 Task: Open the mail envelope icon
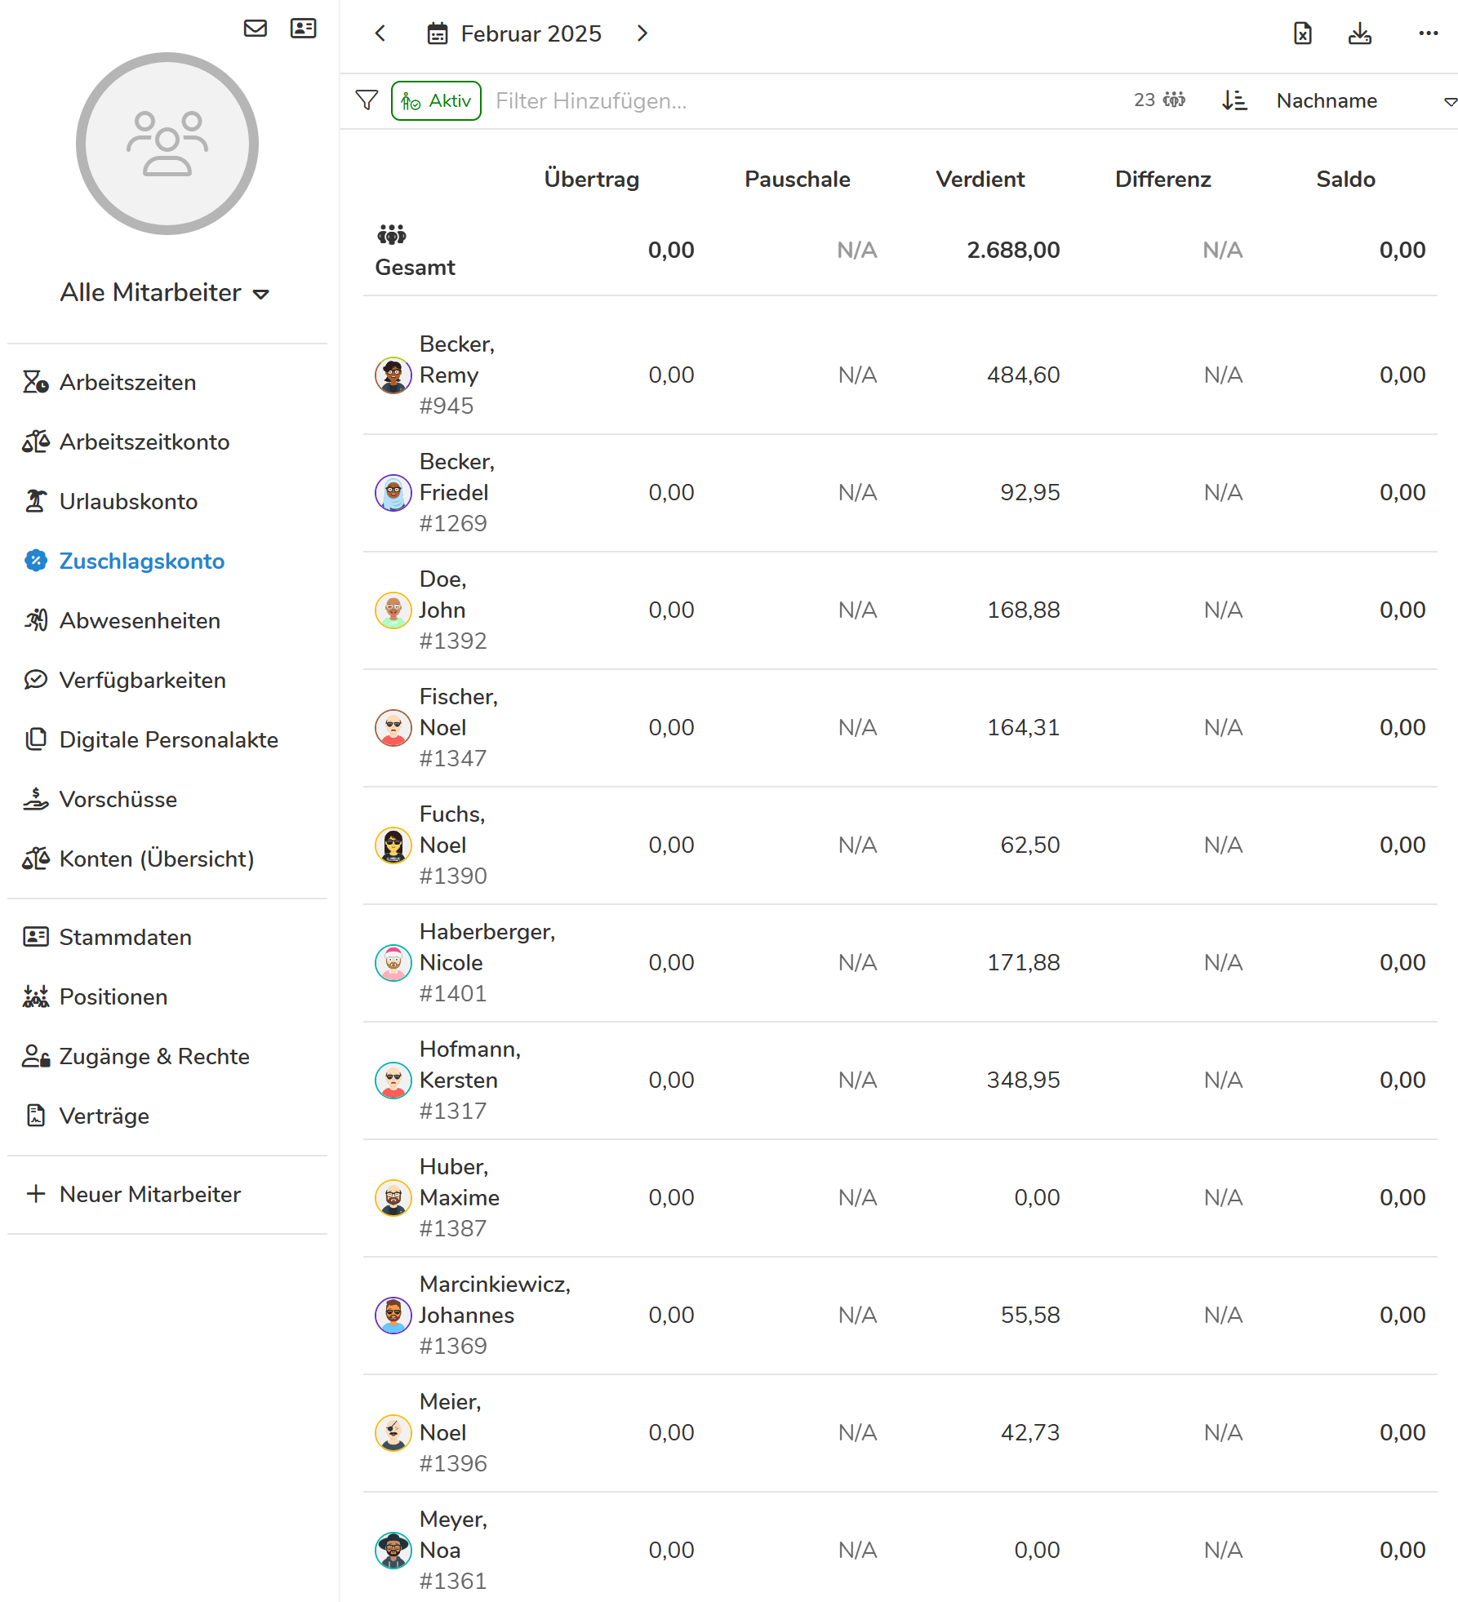tap(256, 29)
